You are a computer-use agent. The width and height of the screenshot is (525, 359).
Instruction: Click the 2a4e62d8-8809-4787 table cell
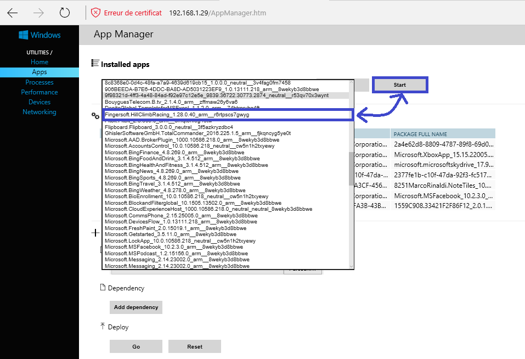(443, 144)
